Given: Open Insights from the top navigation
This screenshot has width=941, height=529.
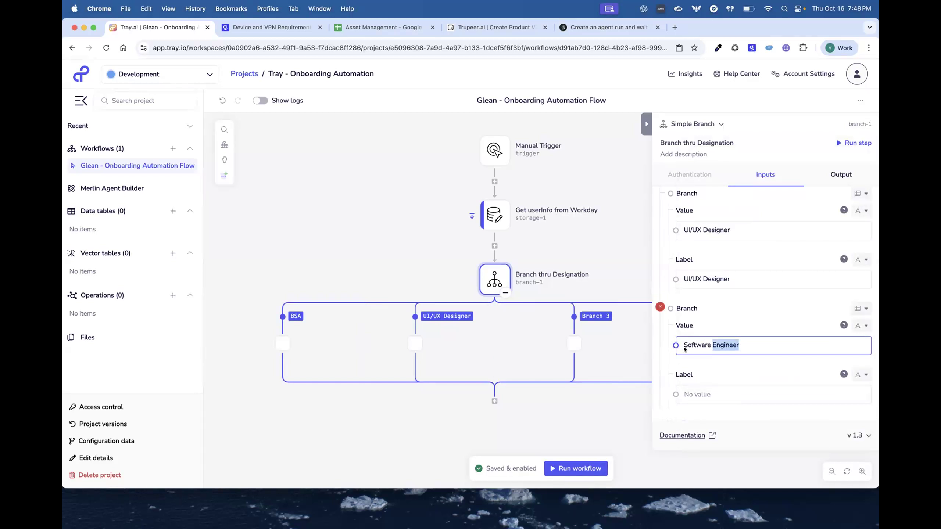Looking at the screenshot, I should tap(685, 73).
